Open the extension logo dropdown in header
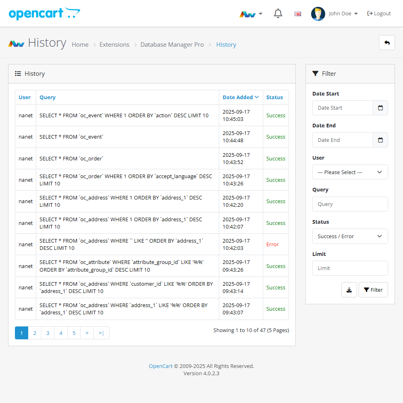The height and width of the screenshot is (403, 403). click(x=251, y=14)
